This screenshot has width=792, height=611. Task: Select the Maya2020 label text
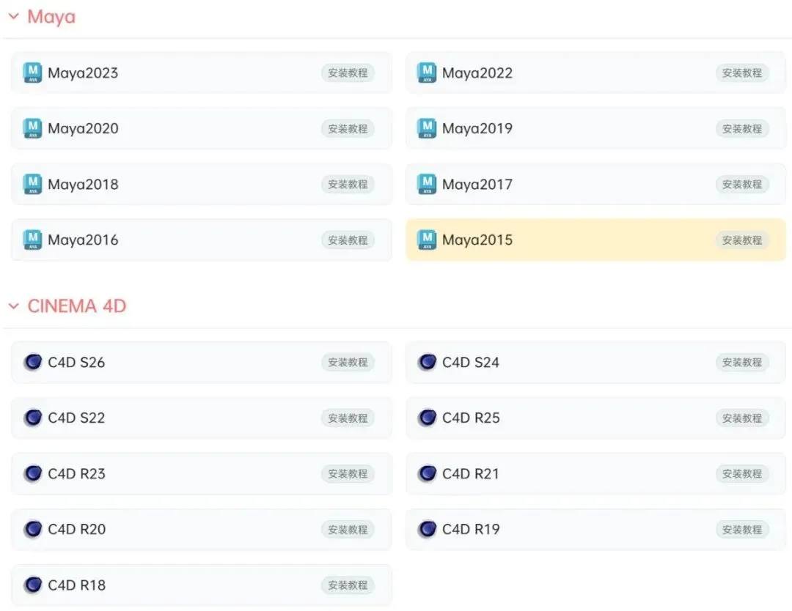83,129
